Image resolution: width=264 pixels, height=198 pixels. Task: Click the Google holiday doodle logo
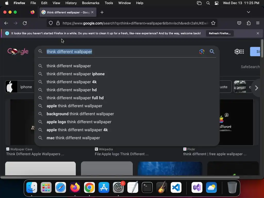tap(18, 52)
